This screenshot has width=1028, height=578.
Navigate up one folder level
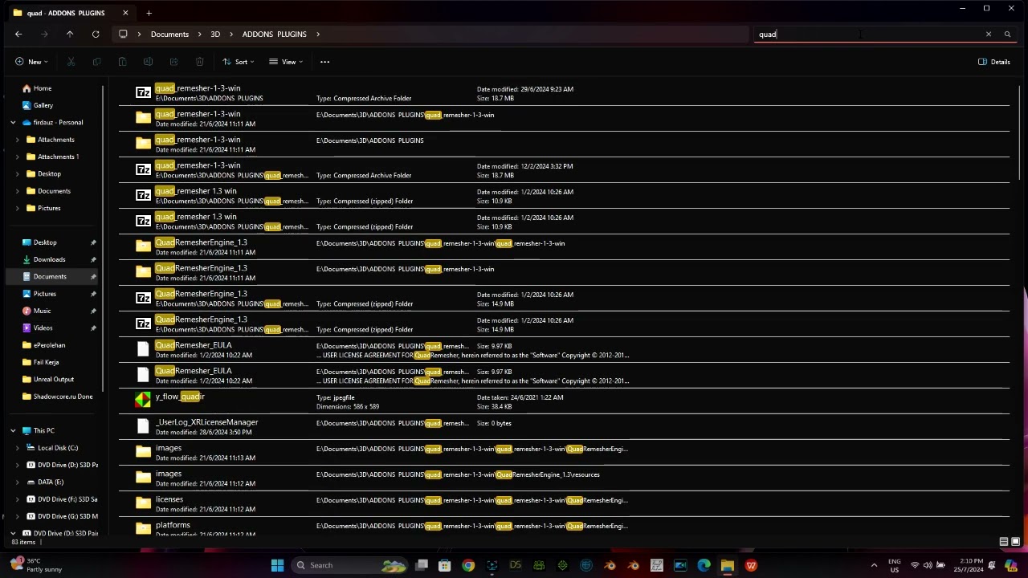coord(70,35)
